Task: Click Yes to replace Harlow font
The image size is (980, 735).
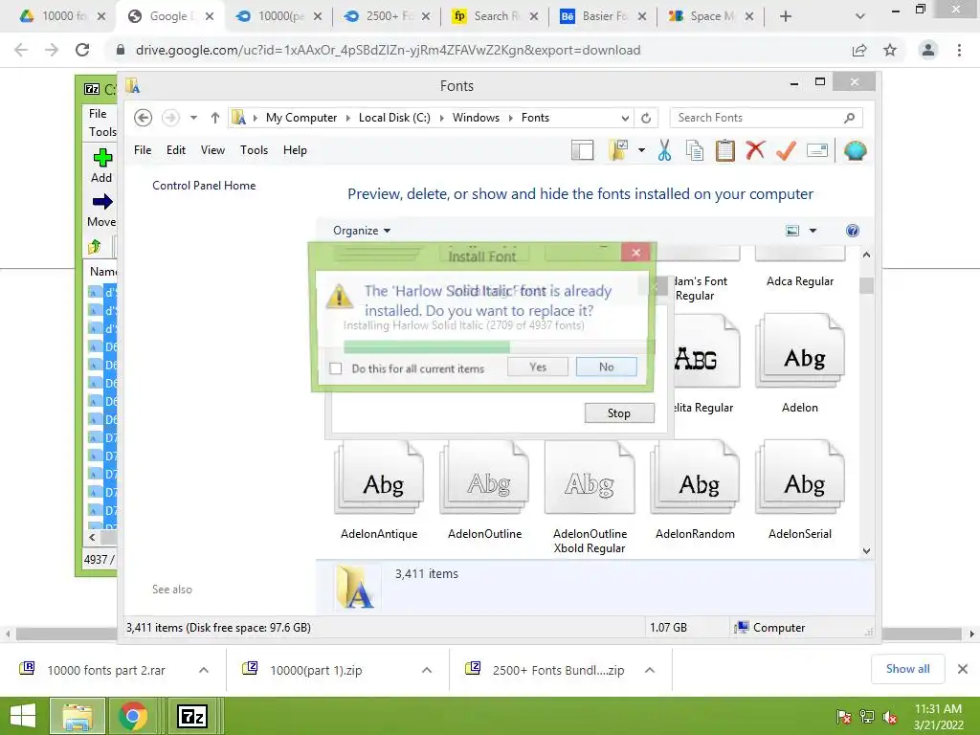Action: [538, 367]
